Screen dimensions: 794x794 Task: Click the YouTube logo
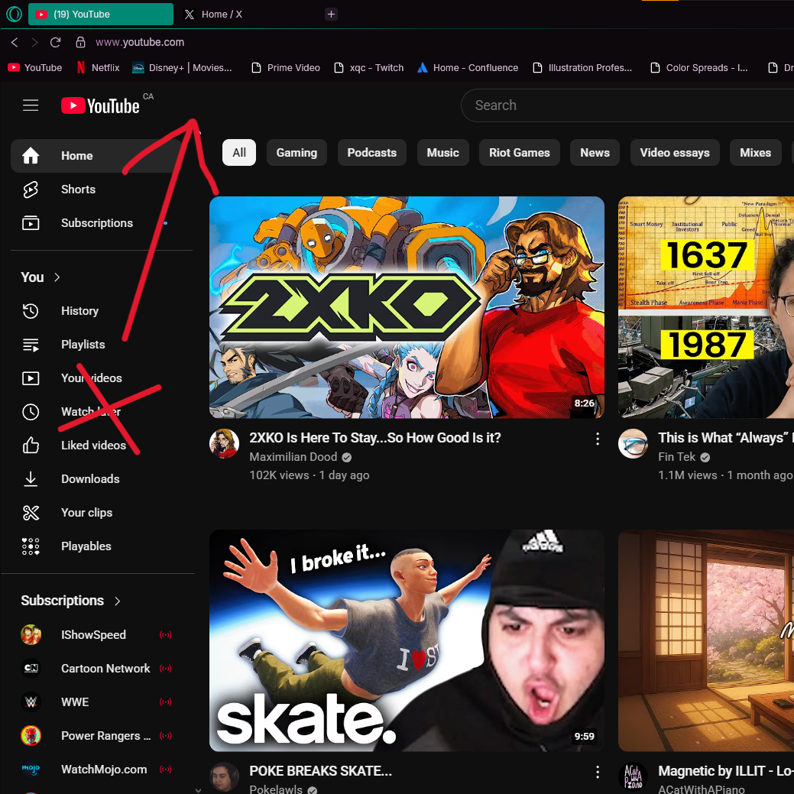point(100,105)
